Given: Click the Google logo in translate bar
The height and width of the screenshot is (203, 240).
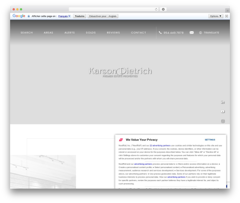Looking at the screenshot, I should [19, 16].
